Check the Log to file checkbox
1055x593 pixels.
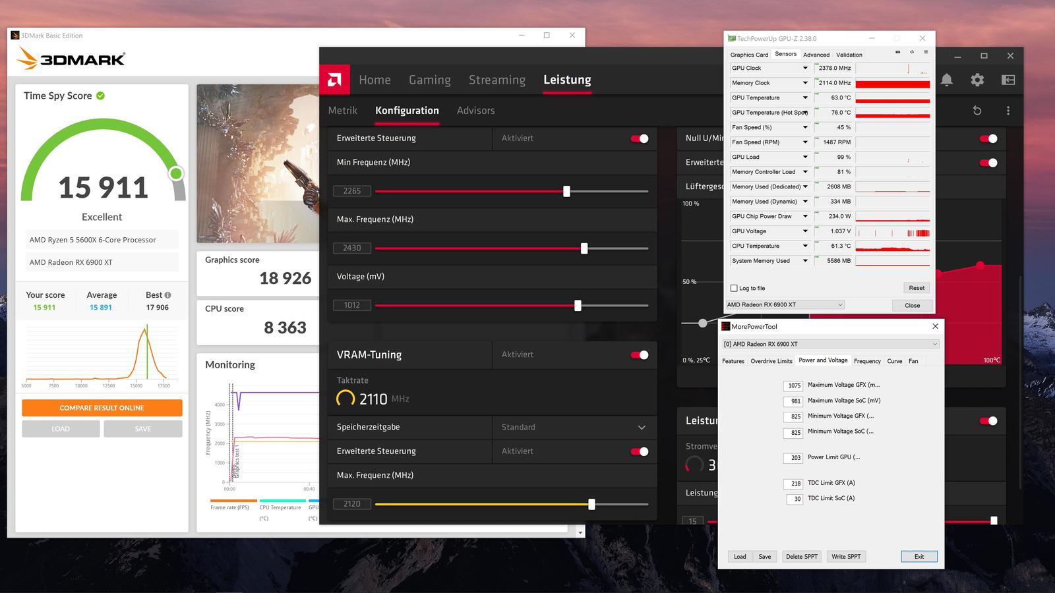pos(734,288)
